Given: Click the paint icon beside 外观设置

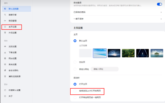Looking at the screenshot, I should 5,33.
